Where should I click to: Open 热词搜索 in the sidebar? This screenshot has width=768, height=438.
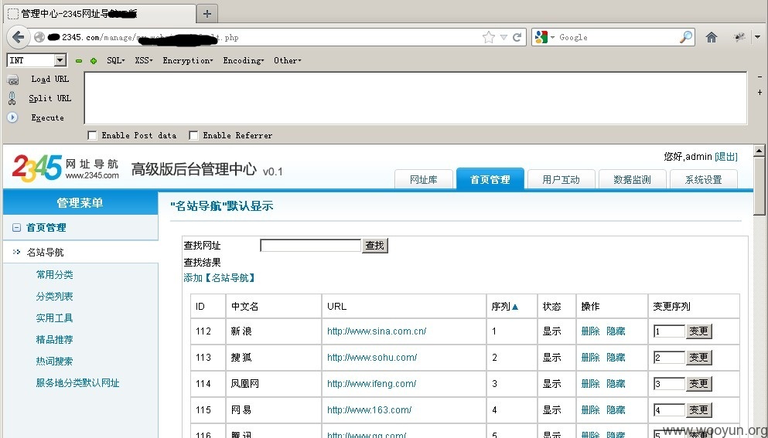[54, 362]
